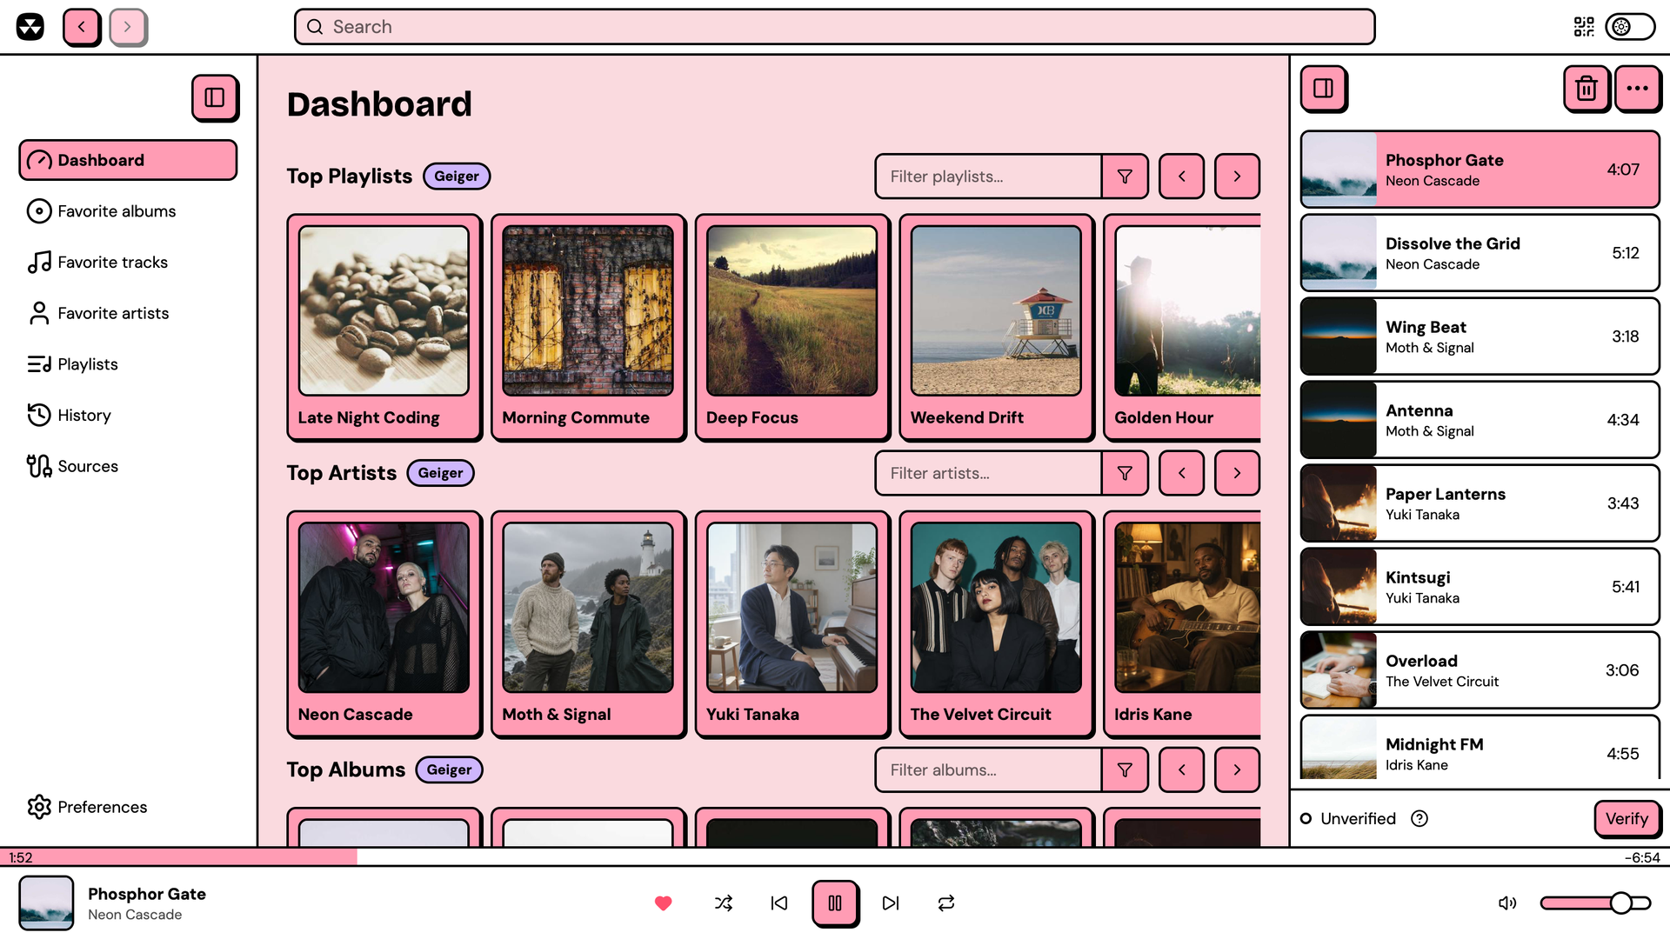Show next Top Artists page
1670x939 pixels.
point(1237,473)
